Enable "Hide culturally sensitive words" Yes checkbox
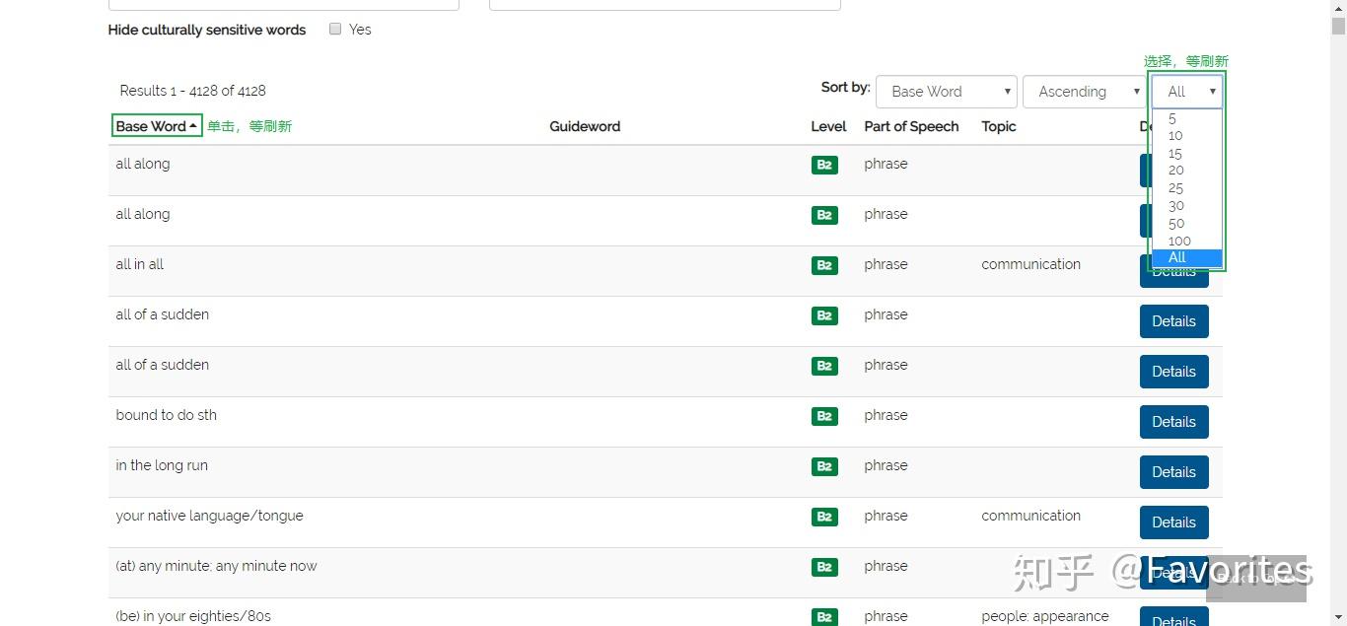 click(335, 30)
